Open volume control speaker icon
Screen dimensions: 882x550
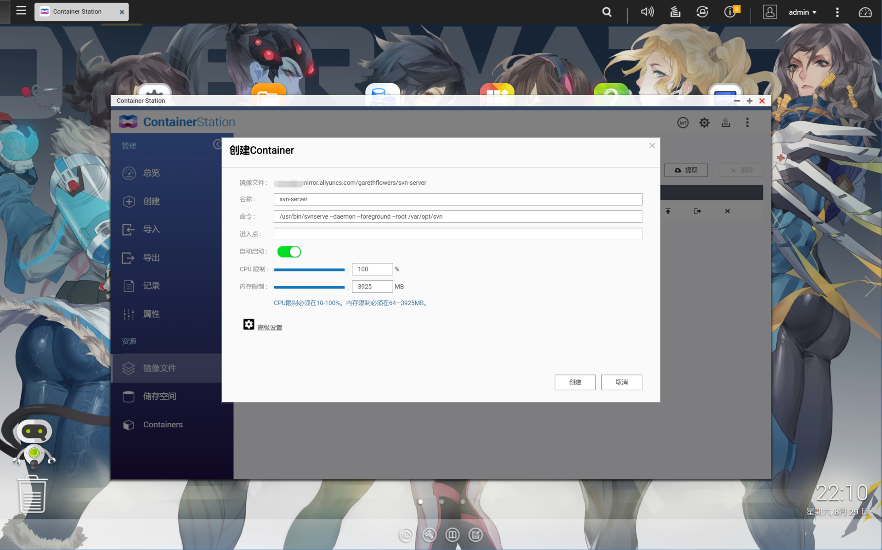647,12
